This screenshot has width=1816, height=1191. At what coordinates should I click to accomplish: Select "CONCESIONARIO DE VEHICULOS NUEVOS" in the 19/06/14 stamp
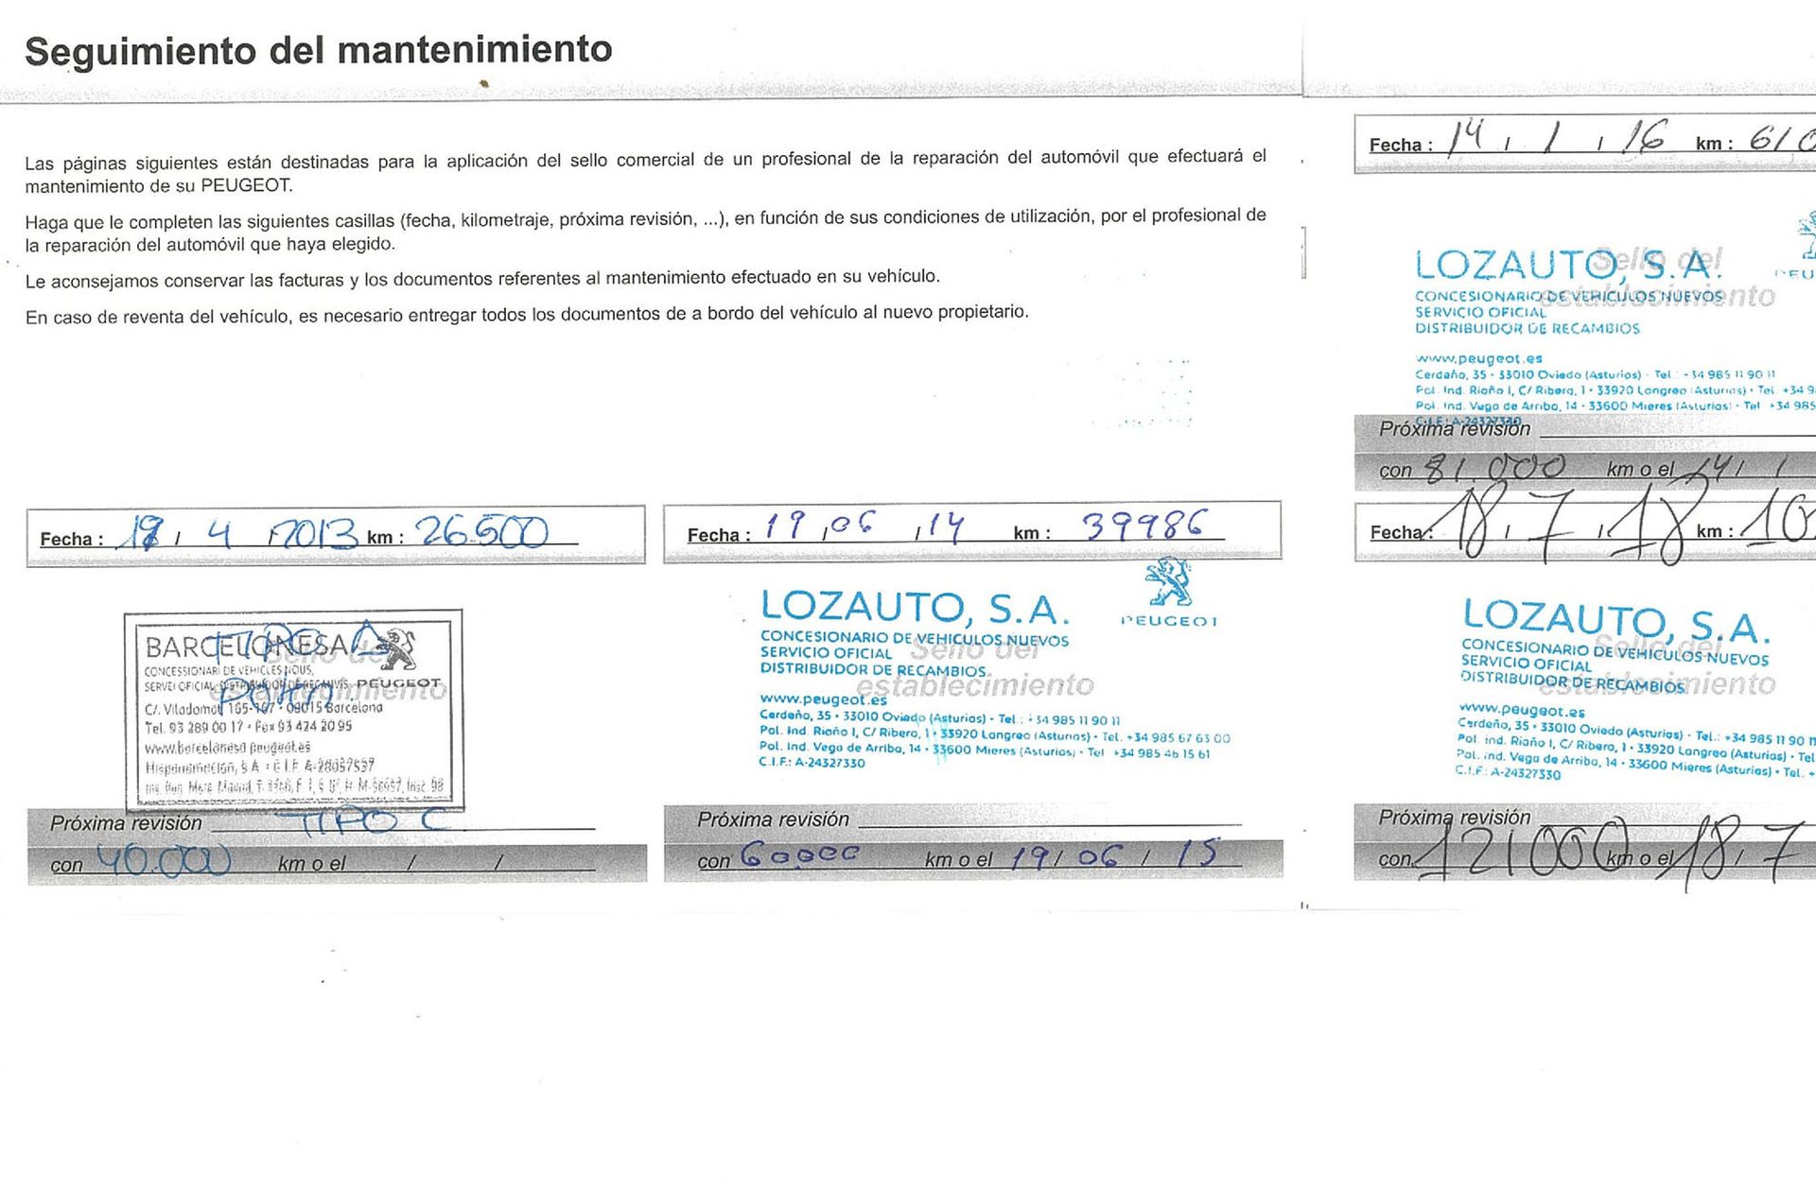click(x=915, y=639)
